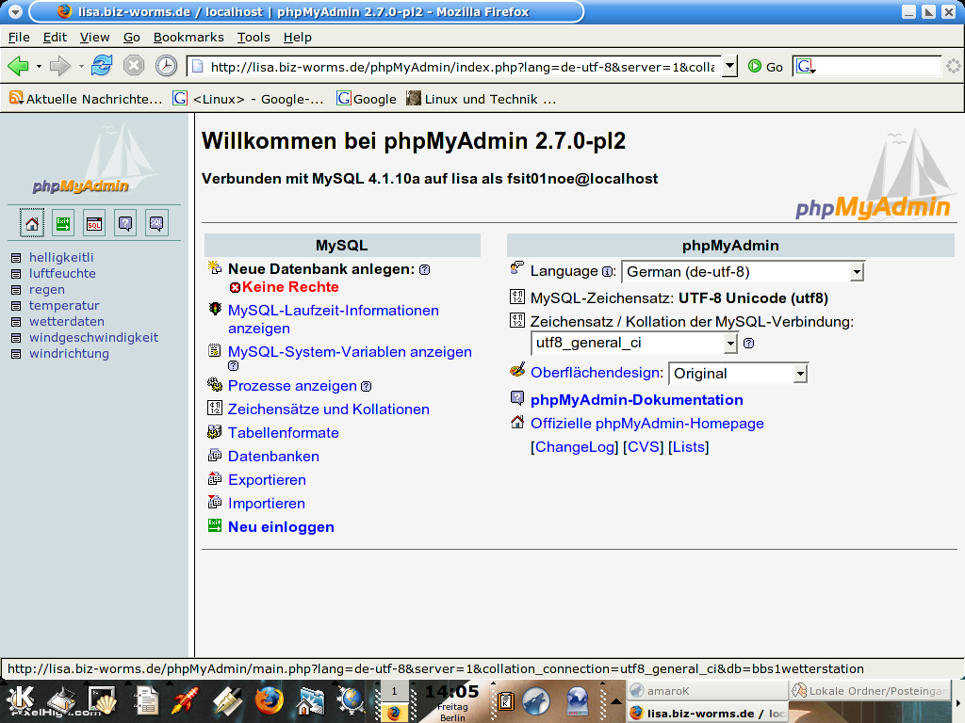Click the Klipper clipboard tray icon

506,700
